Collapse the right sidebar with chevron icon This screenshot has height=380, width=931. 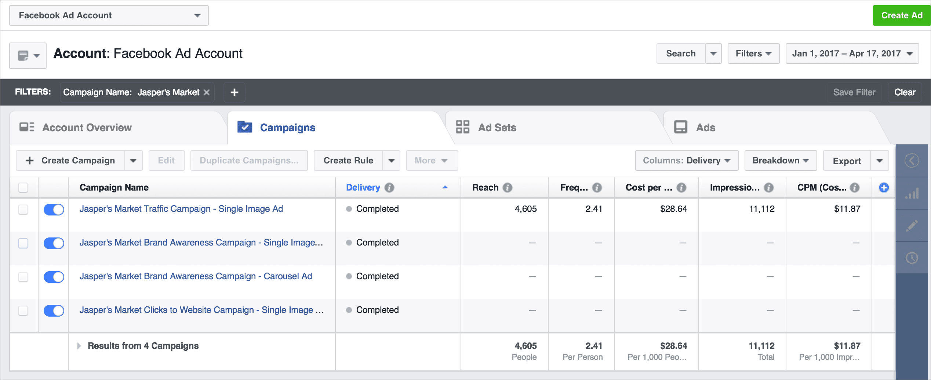[x=912, y=160]
